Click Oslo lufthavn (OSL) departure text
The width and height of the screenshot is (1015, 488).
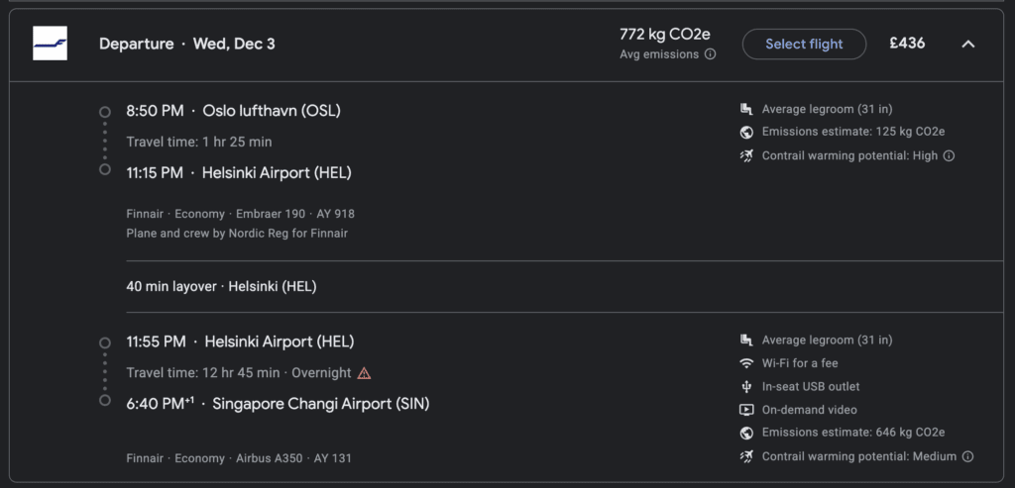[x=272, y=111]
